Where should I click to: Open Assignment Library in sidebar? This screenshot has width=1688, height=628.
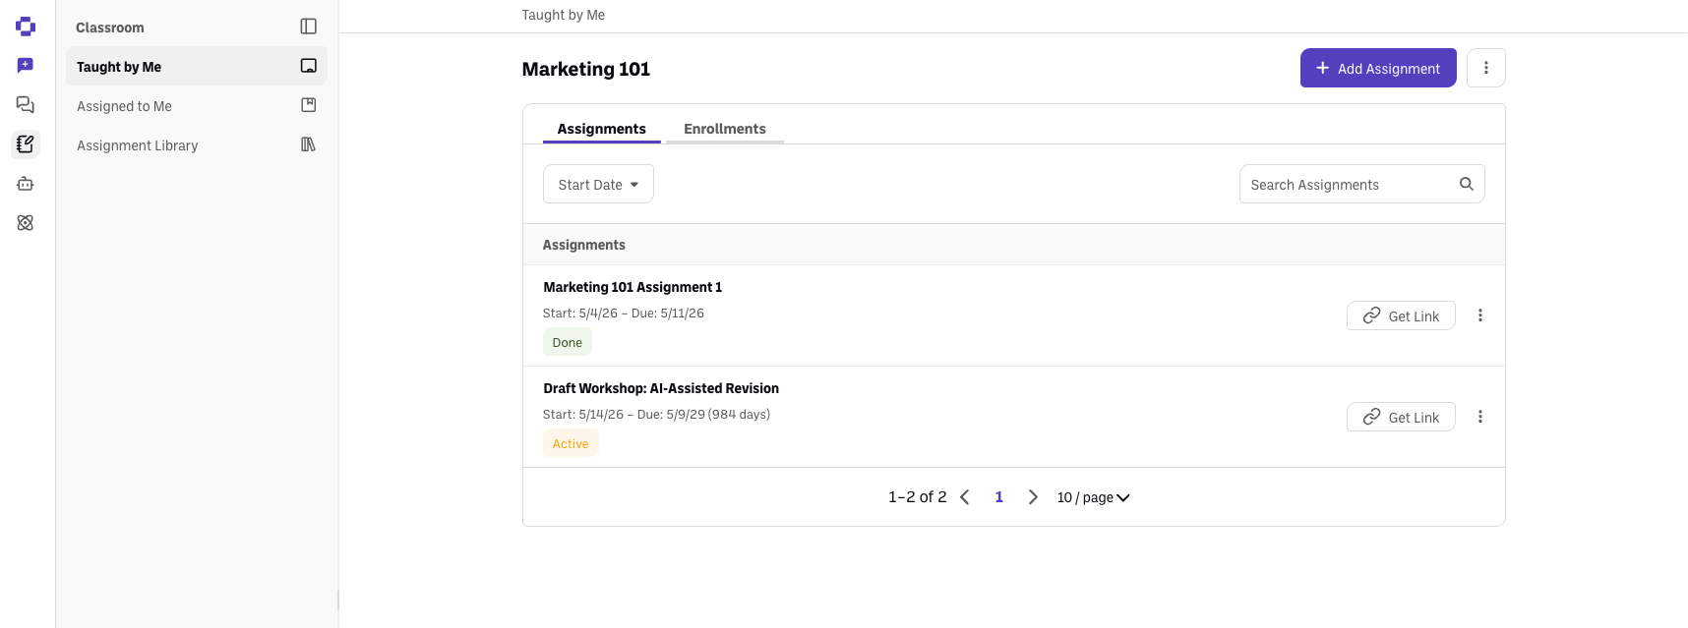coord(197,144)
